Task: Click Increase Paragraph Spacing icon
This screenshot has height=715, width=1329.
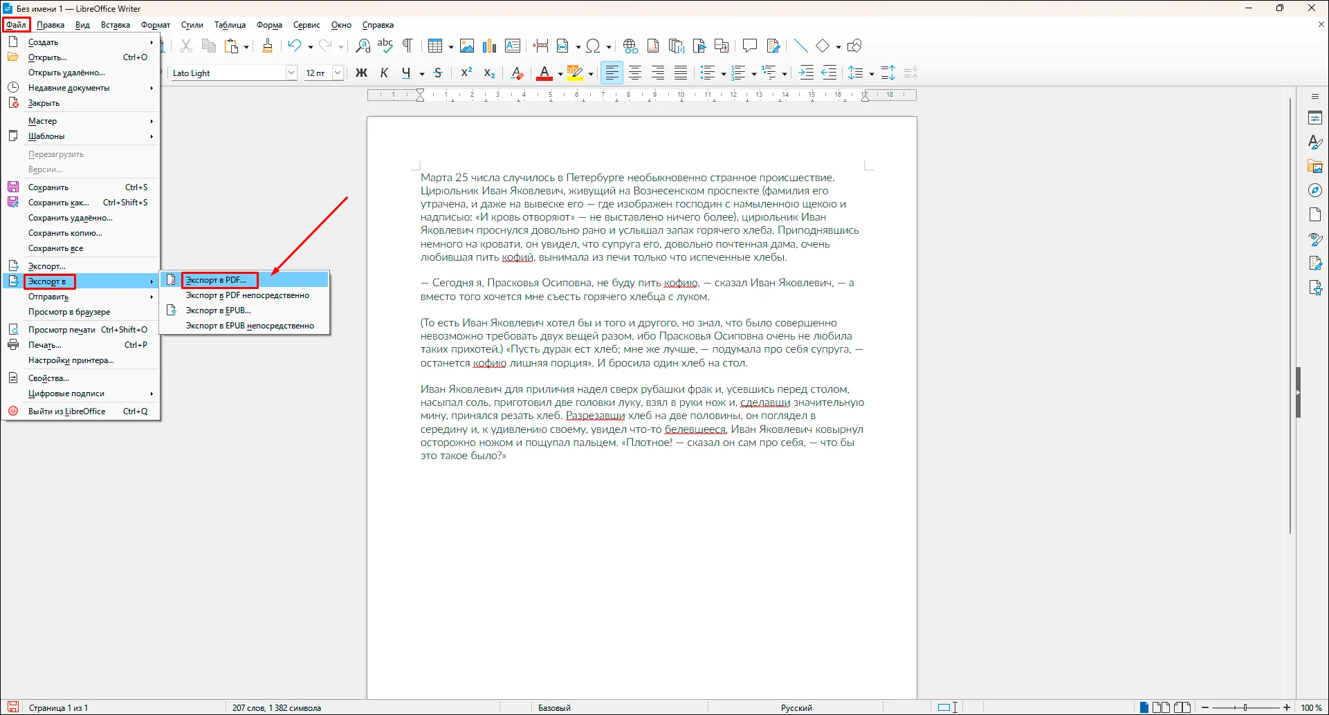Action: (888, 73)
